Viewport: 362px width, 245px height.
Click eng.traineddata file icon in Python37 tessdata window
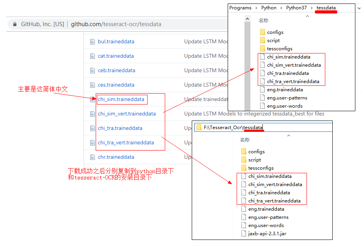[x=262, y=89]
